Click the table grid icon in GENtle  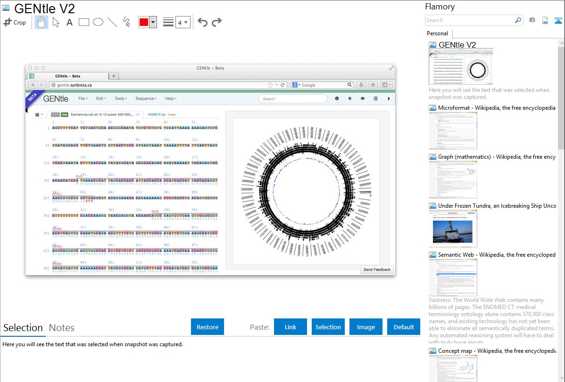[x=375, y=98]
